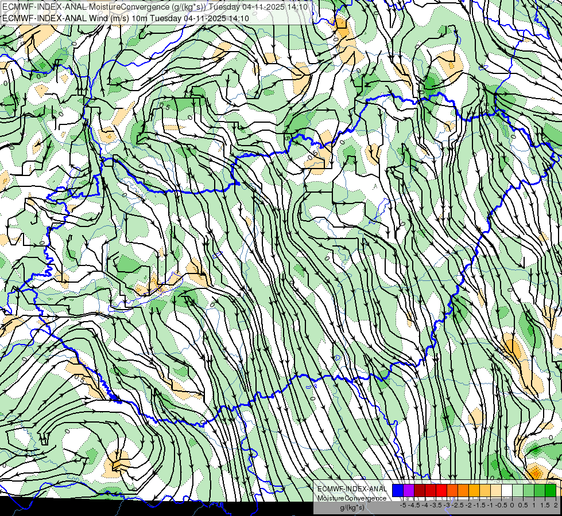Viewport: 562px width, 516px height.
Task: Click the MoistureConvergence label in the legend
Action: pyautogui.click(x=352, y=498)
